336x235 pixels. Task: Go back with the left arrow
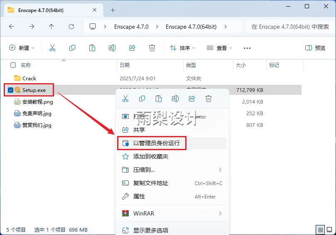coord(12,27)
